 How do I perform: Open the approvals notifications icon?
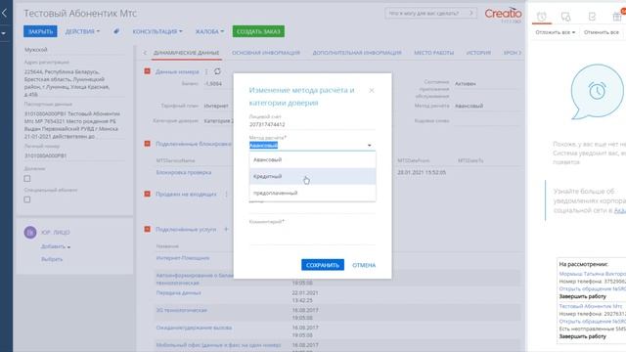[592, 17]
